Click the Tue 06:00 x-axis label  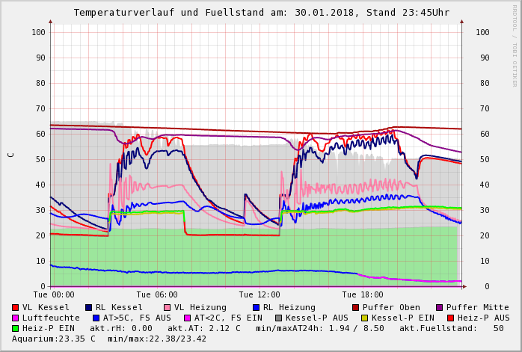(156, 295)
